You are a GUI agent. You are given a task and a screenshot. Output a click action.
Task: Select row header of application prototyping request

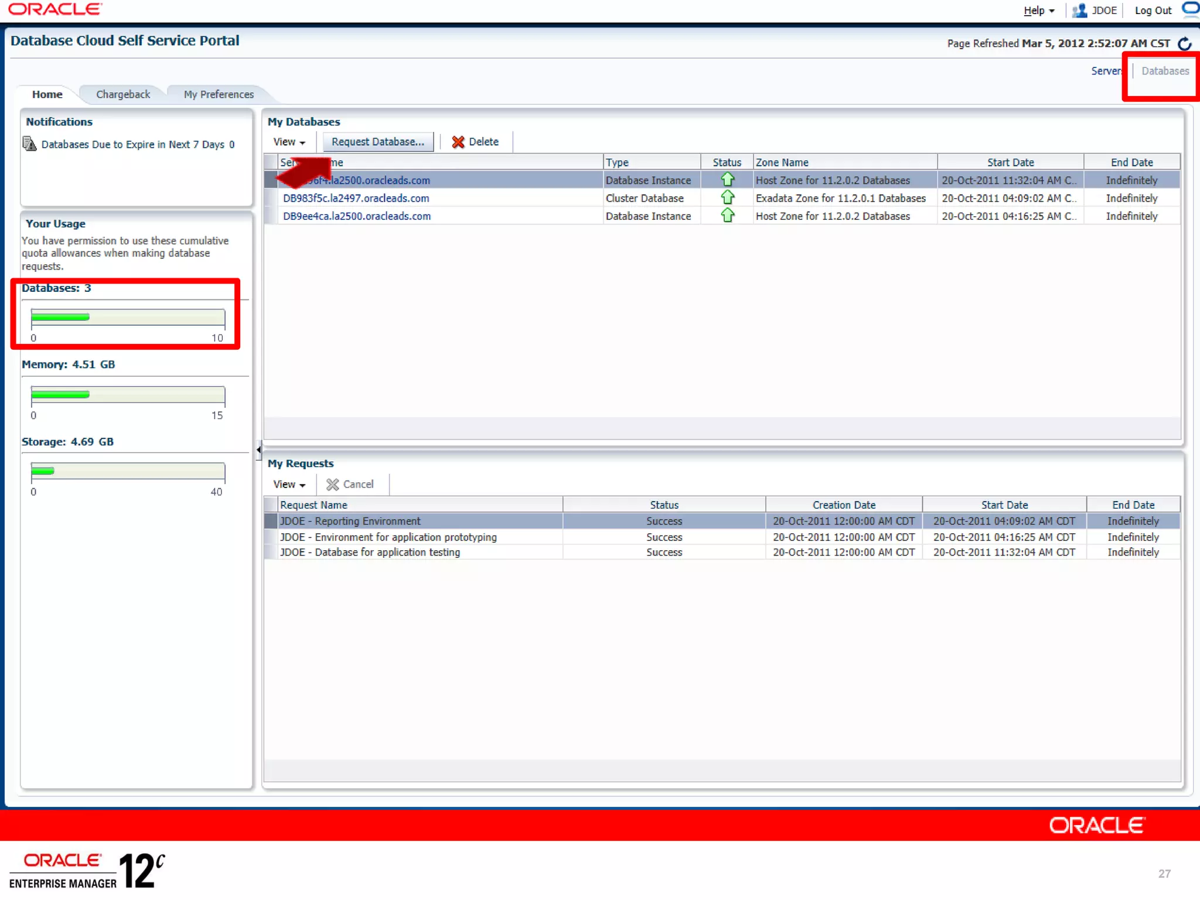tap(271, 537)
